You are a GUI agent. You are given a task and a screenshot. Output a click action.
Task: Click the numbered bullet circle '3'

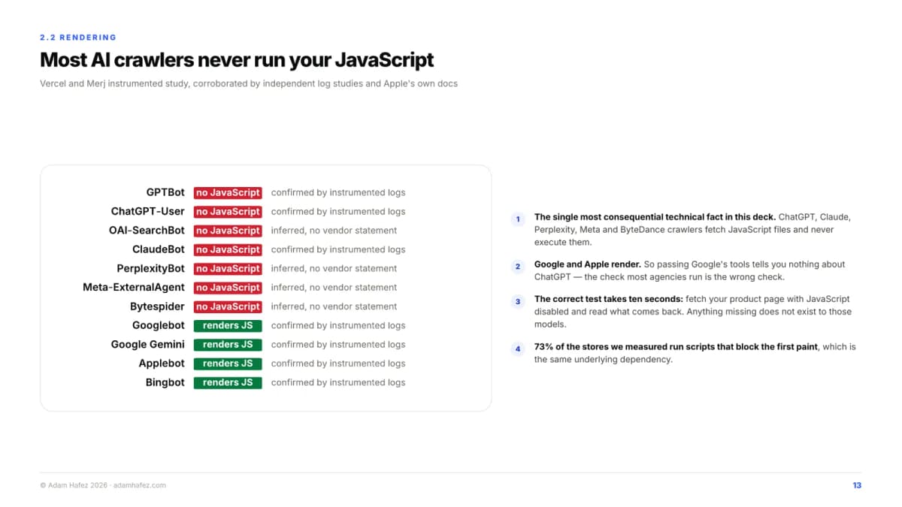tap(518, 301)
